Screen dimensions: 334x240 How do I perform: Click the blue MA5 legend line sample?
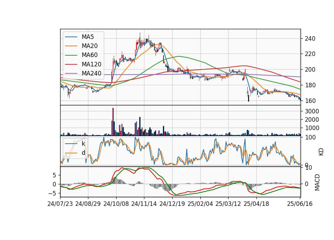point(71,37)
